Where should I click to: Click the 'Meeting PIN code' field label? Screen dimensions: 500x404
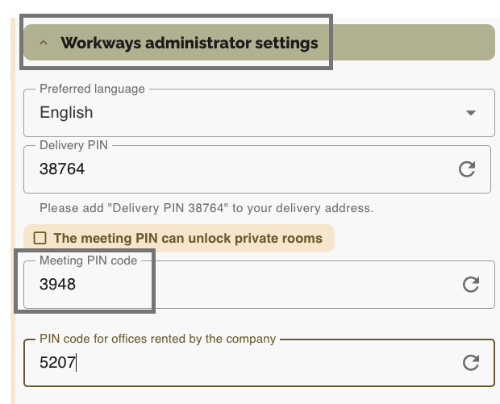[88, 260]
